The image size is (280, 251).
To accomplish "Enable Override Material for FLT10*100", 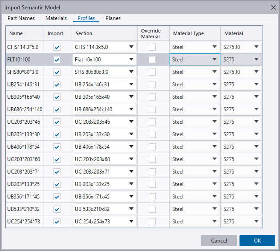I will point(153,60).
